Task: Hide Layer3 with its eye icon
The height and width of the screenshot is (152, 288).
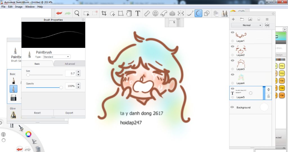Action: pyautogui.click(x=233, y=60)
